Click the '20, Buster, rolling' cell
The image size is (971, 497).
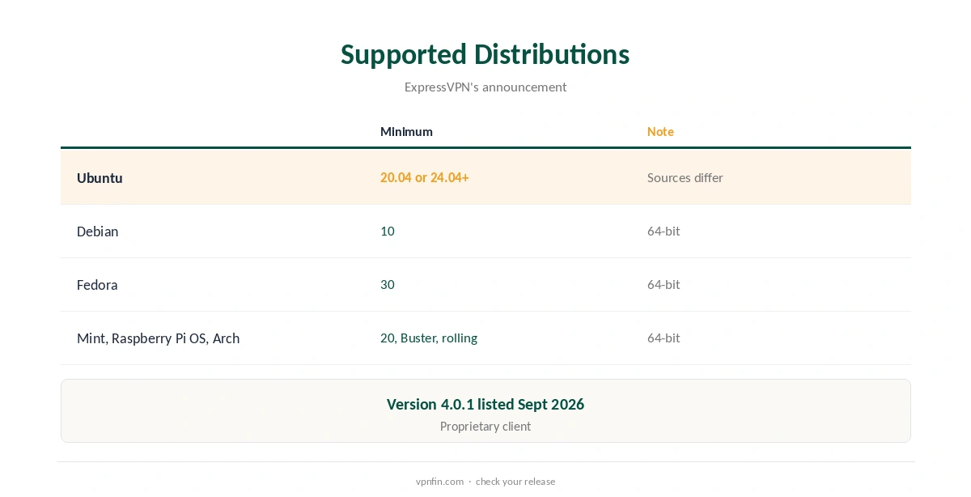(429, 338)
